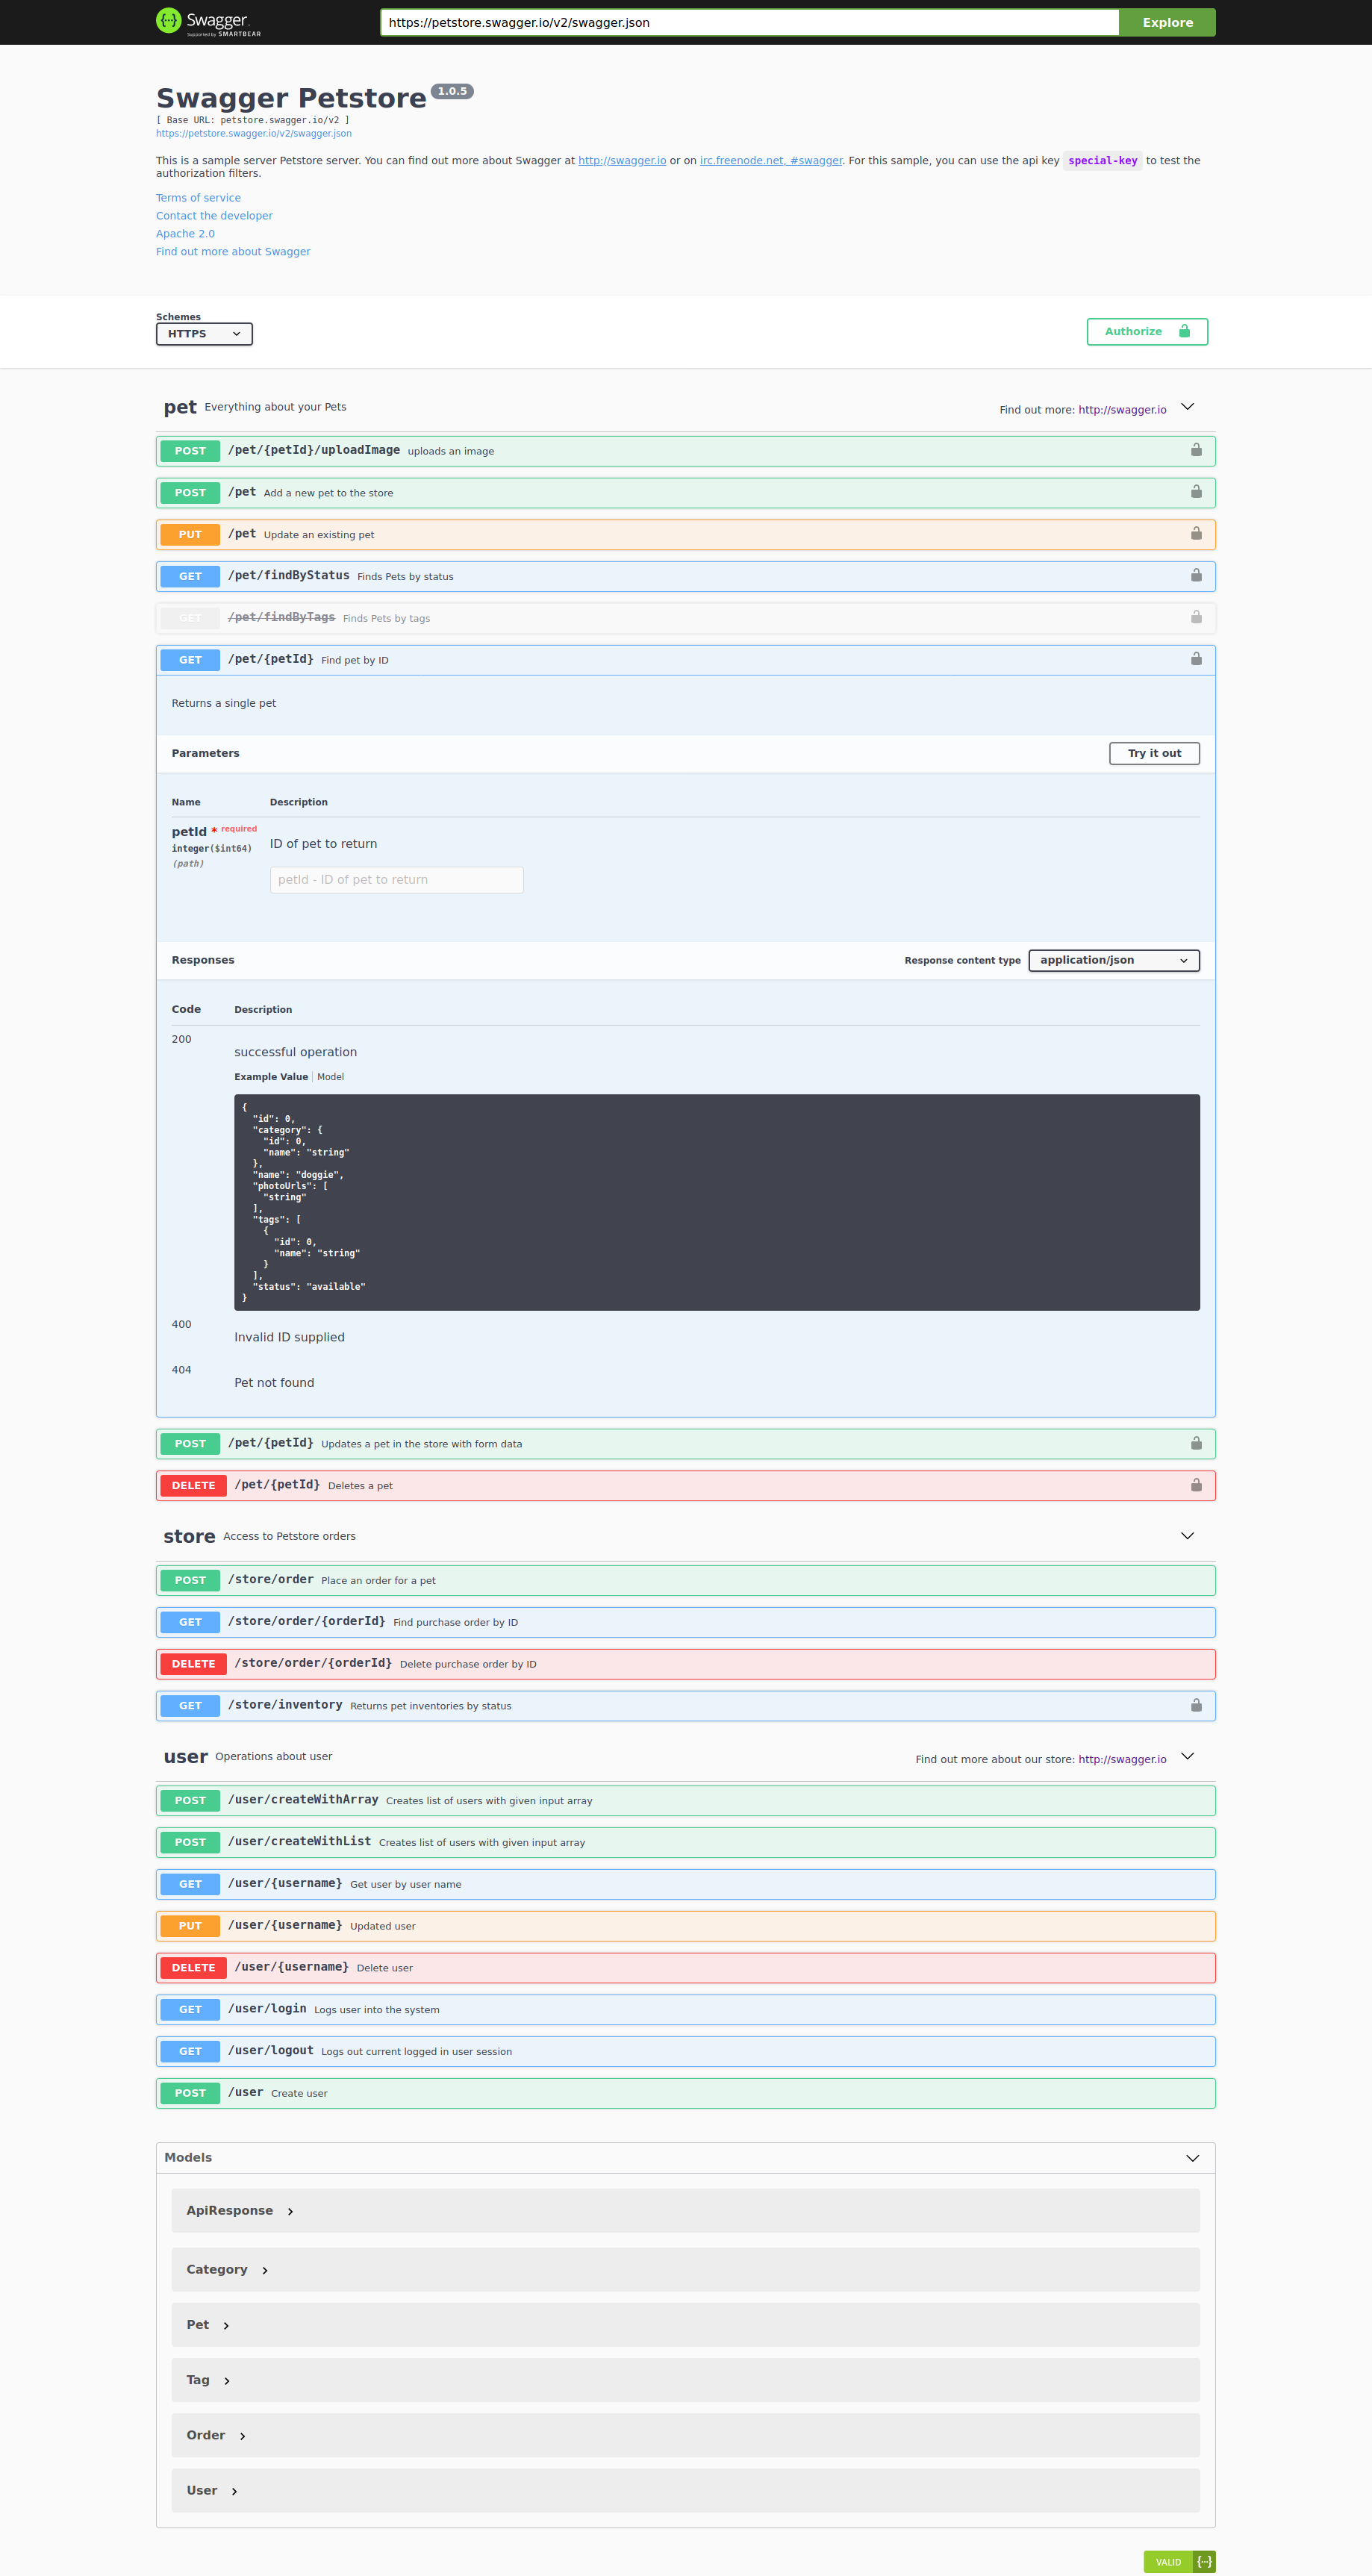
Task: Click the lock icon on deprecated GET /pet/findByTags
Action: 1196,617
